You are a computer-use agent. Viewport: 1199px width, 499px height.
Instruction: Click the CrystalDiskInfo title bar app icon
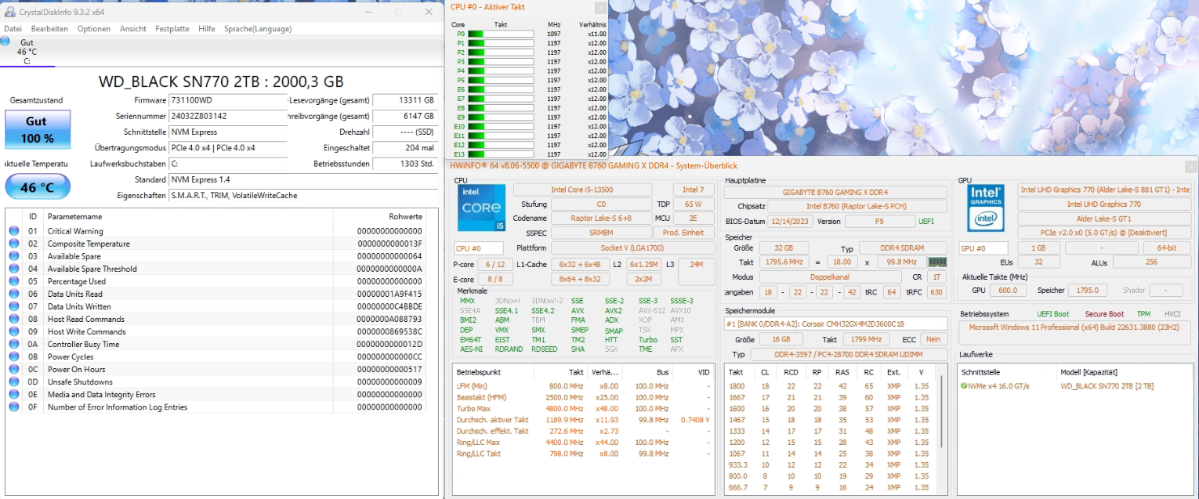9,12
